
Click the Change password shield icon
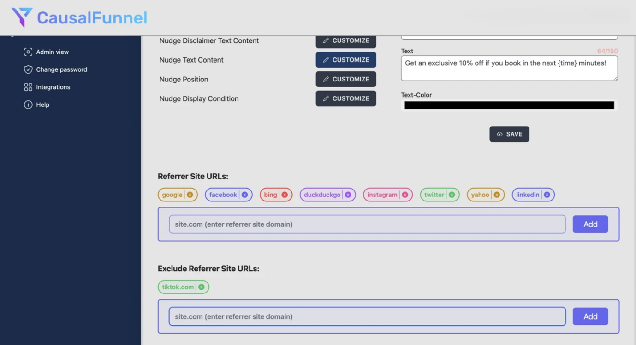(28, 69)
